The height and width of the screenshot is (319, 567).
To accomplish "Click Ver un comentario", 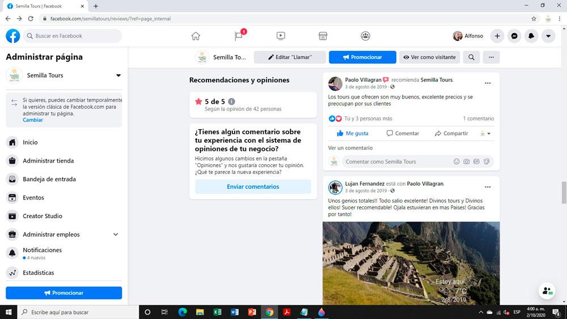I will click(x=350, y=148).
